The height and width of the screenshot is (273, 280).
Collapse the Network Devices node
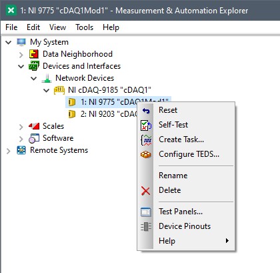[34, 78]
